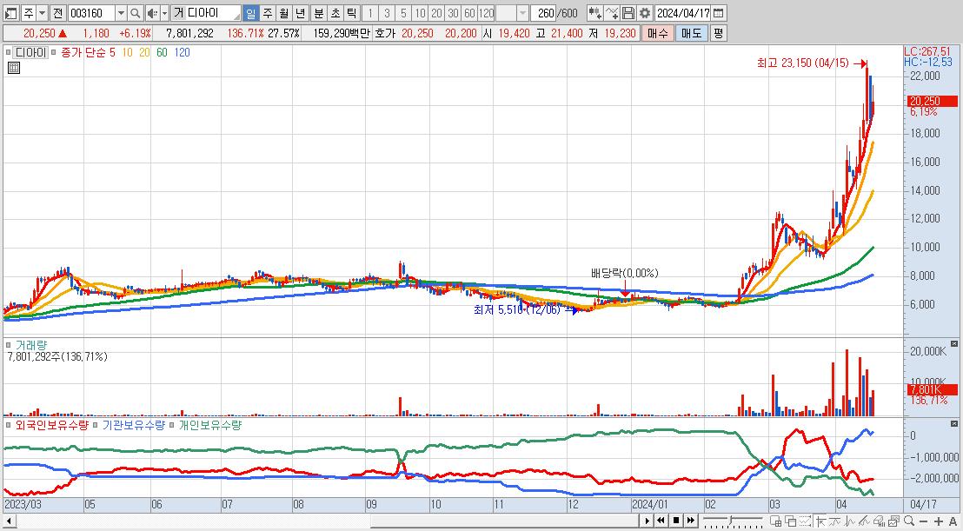Switch to 월 monthly chart period

[x=283, y=13]
